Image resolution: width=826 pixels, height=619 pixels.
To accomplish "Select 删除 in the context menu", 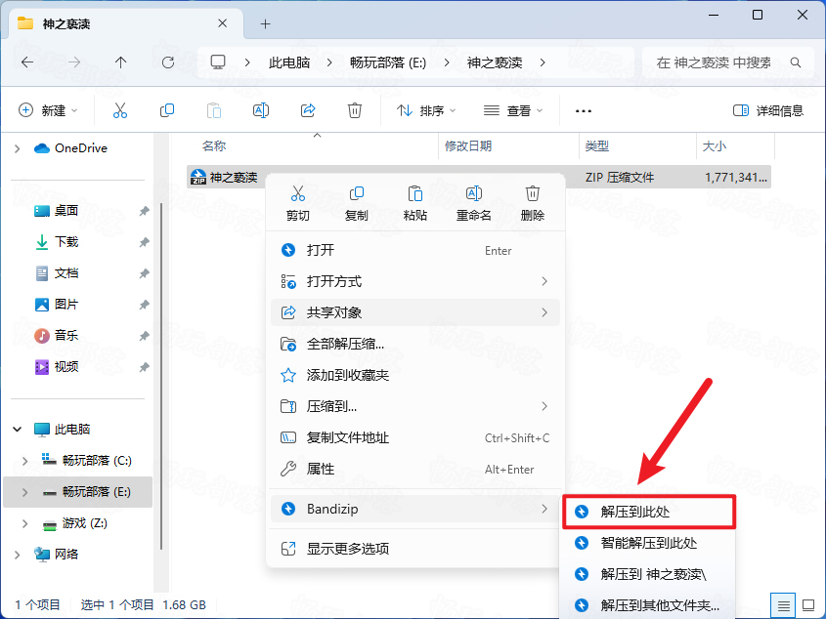I will point(533,204).
